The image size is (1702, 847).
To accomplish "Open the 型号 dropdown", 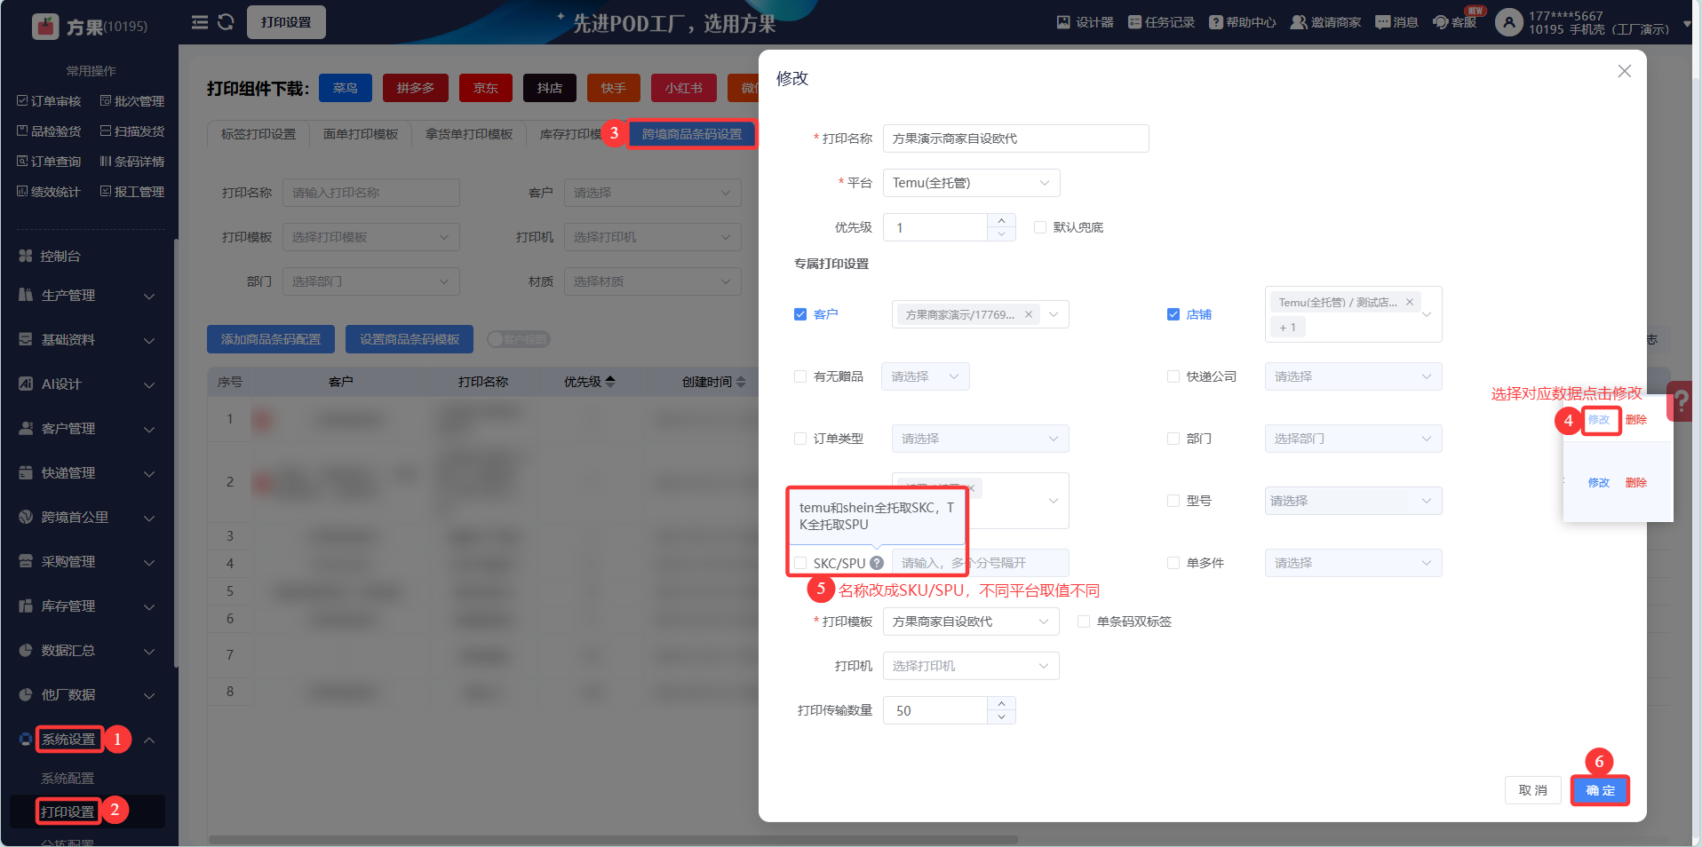I will click(1354, 501).
